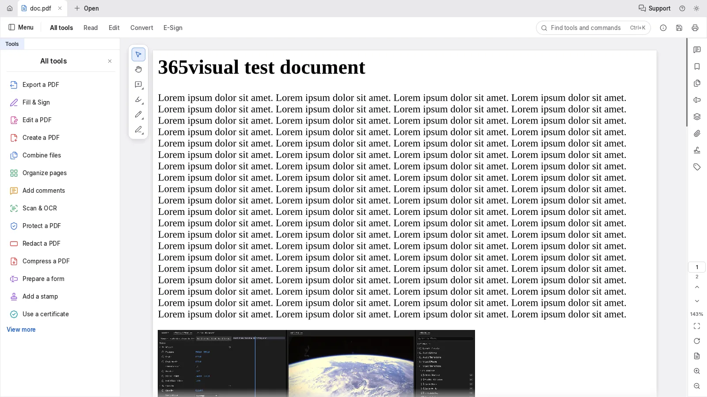Open the tags panel on right rail
Image resolution: width=707 pixels, height=397 pixels.
(697, 167)
